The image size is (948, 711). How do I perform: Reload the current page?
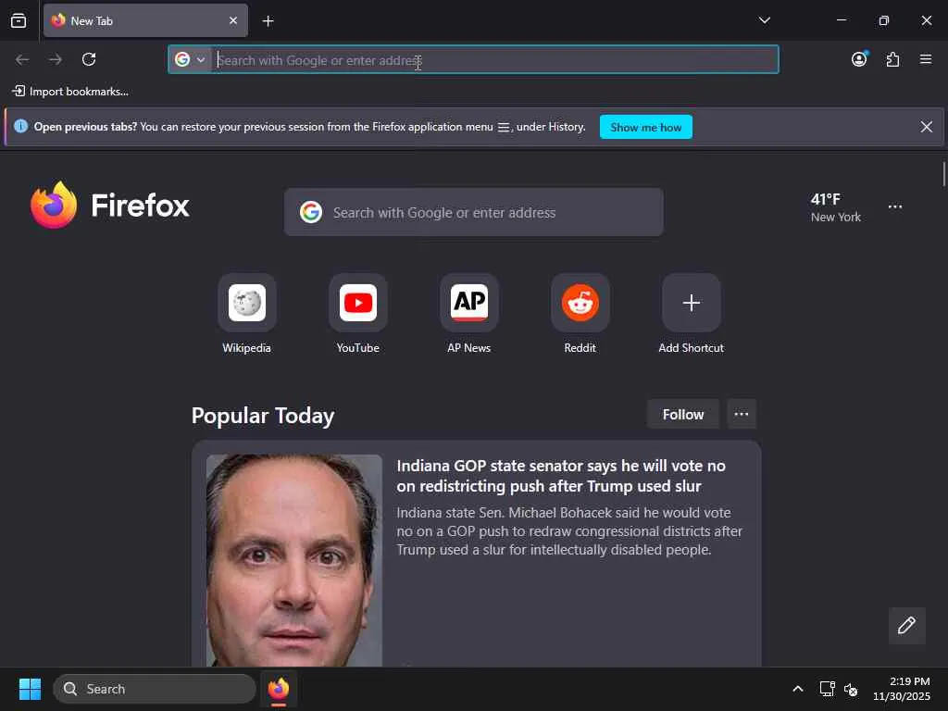coord(89,59)
